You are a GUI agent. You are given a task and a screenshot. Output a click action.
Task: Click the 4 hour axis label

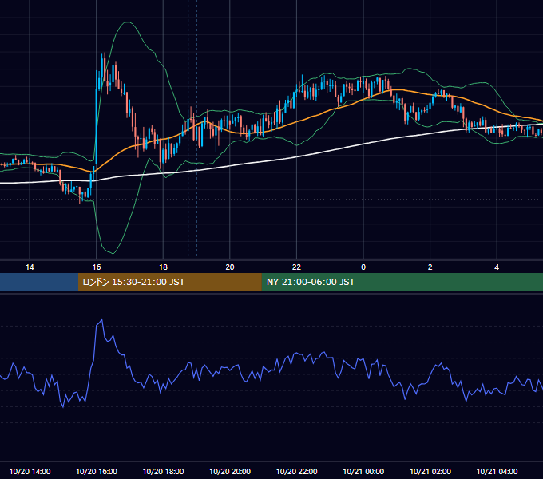point(497,267)
